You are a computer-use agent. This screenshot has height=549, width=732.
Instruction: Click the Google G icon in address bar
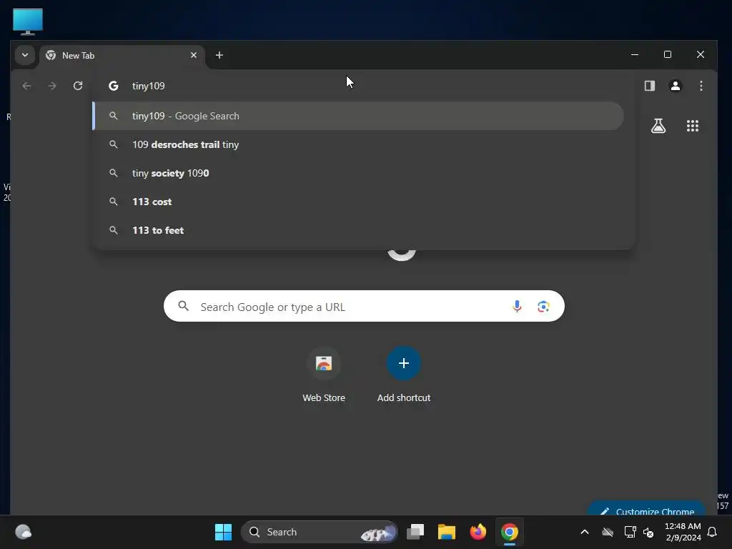pyautogui.click(x=114, y=86)
